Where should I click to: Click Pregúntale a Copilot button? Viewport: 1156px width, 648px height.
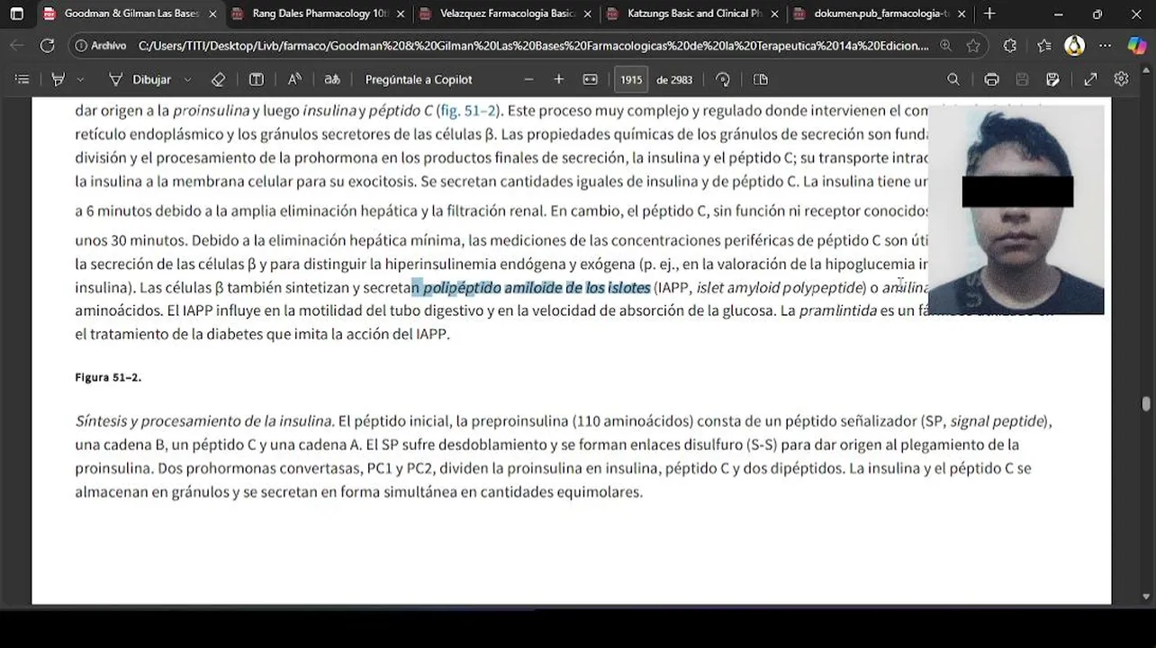pos(419,79)
